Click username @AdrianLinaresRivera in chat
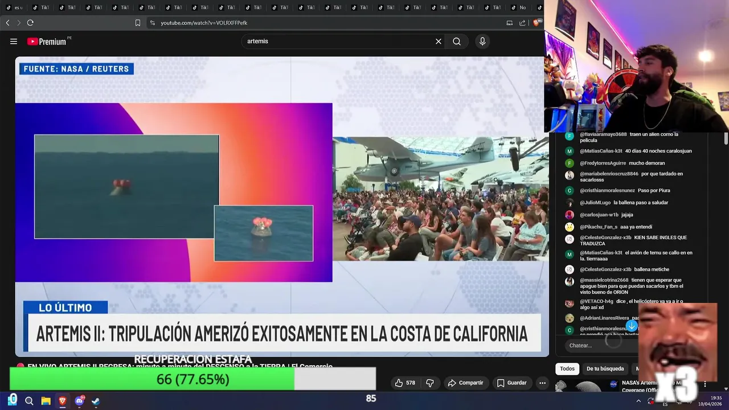The width and height of the screenshot is (729, 410). click(x=604, y=318)
